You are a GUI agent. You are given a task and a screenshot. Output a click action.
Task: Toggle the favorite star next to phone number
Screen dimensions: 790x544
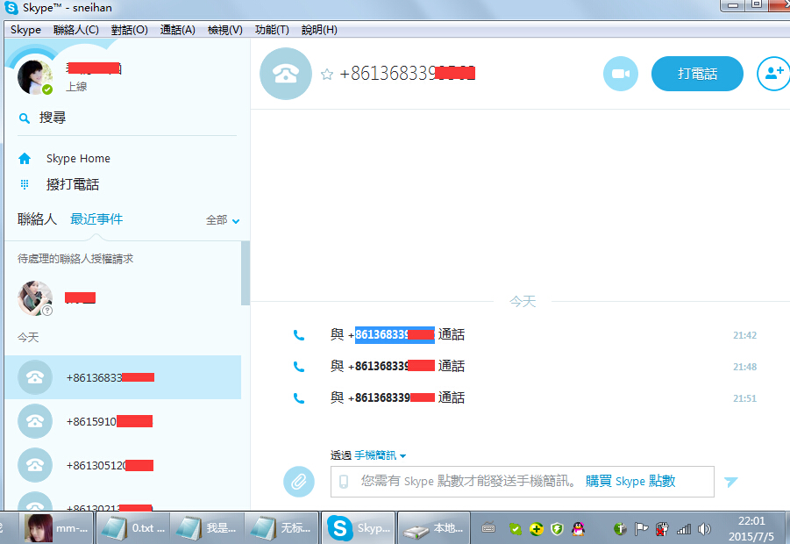pyautogui.click(x=327, y=75)
